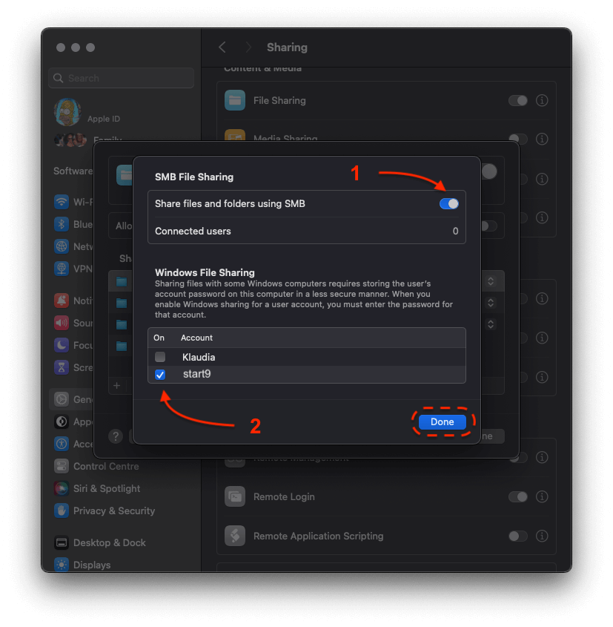Go forward using the right chevron
The width and height of the screenshot is (613, 627).
pyautogui.click(x=248, y=47)
